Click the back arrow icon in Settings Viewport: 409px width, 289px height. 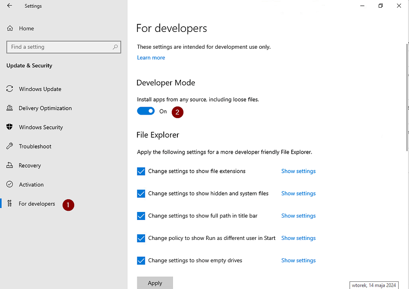10,6
